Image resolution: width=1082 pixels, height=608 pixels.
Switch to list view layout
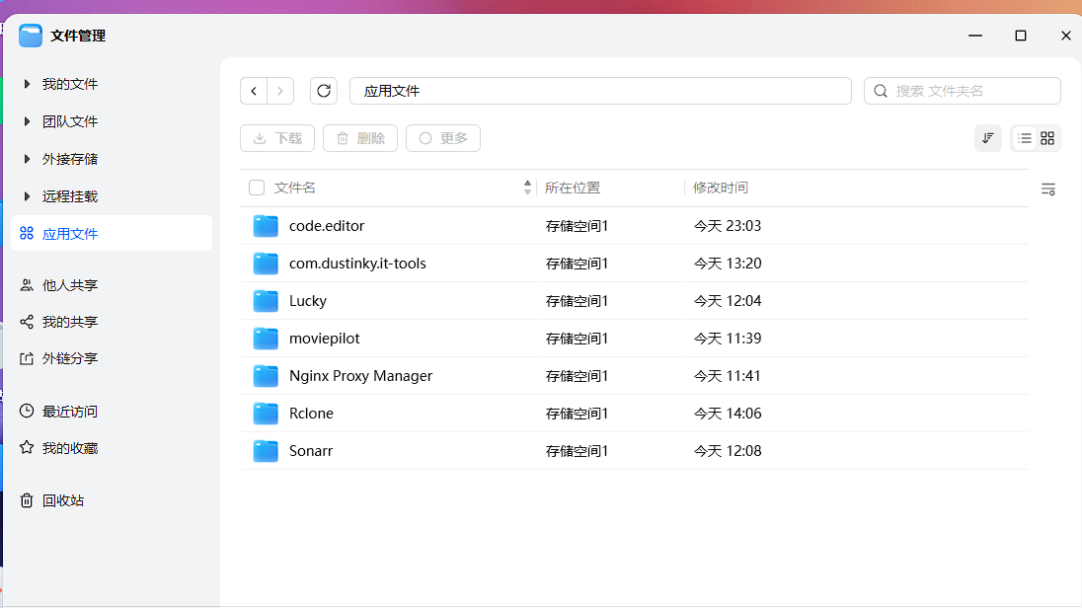(x=1025, y=138)
